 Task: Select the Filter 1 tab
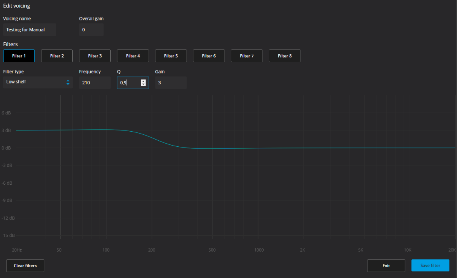click(19, 56)
